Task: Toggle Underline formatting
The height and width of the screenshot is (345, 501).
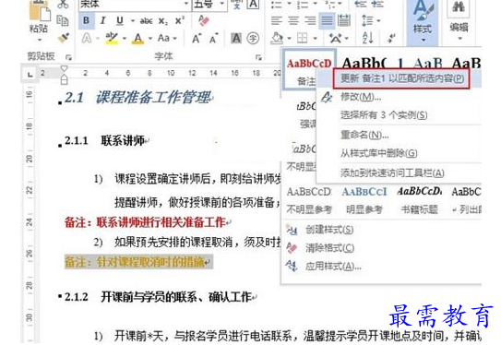Action: (120, 21)
